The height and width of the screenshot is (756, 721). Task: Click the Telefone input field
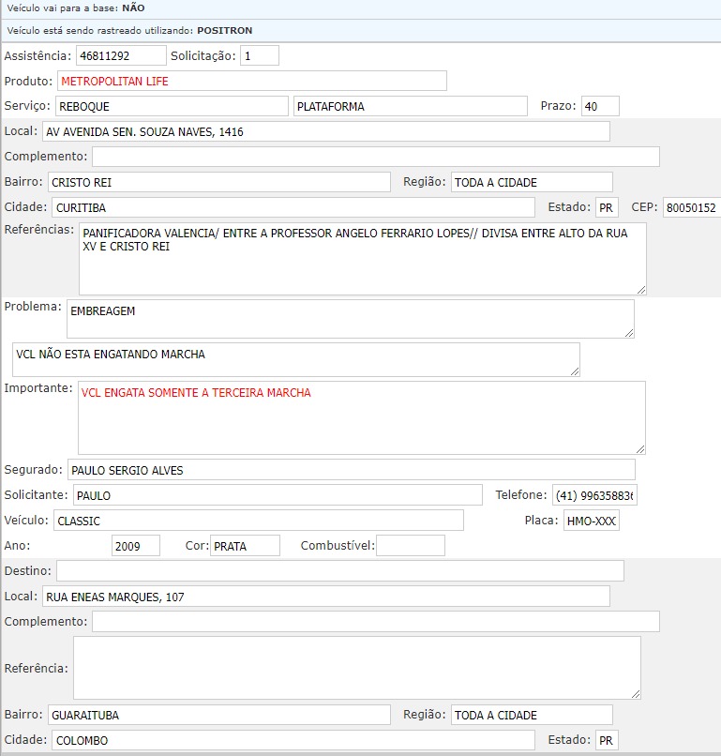[594, 495]
